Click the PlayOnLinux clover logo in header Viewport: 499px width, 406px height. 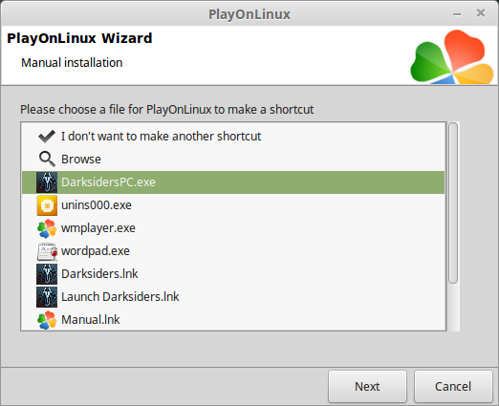coord(452,57)
